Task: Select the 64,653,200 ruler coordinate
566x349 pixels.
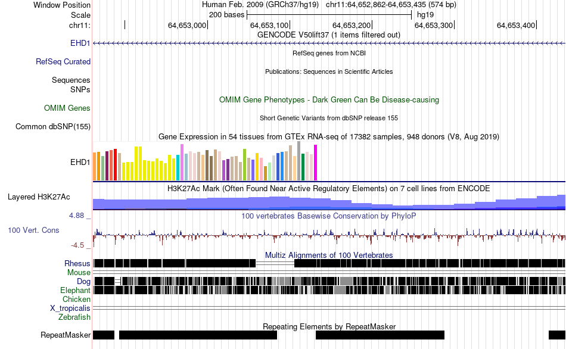Action: pyautogui.click(x=352, y=25)
